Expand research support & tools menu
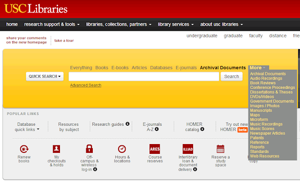 click(52, 24)
